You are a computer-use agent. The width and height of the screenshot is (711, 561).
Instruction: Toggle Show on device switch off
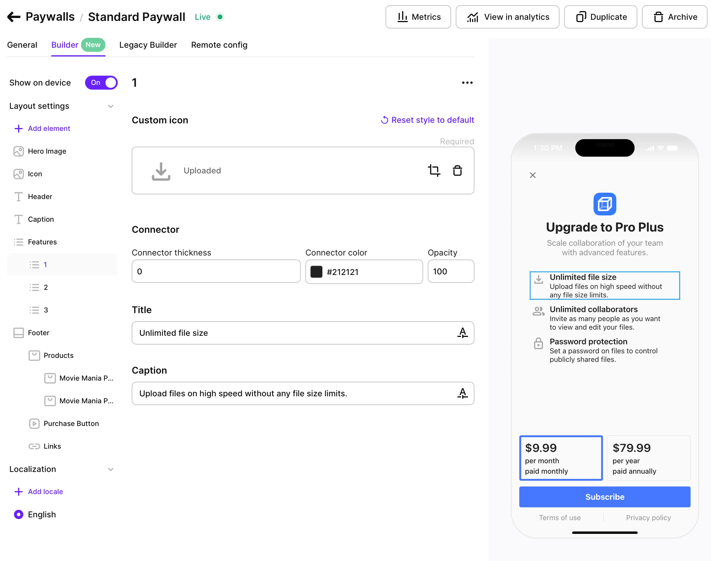(x=101, y=83)
